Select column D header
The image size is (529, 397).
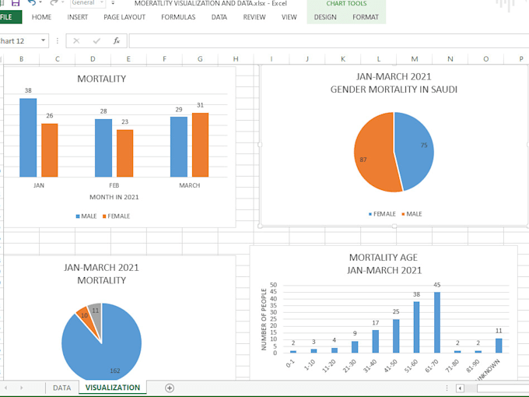pos(93,59)
